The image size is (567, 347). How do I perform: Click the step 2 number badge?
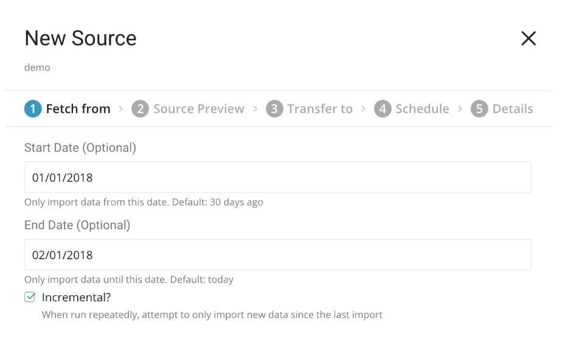coord(140,109)
